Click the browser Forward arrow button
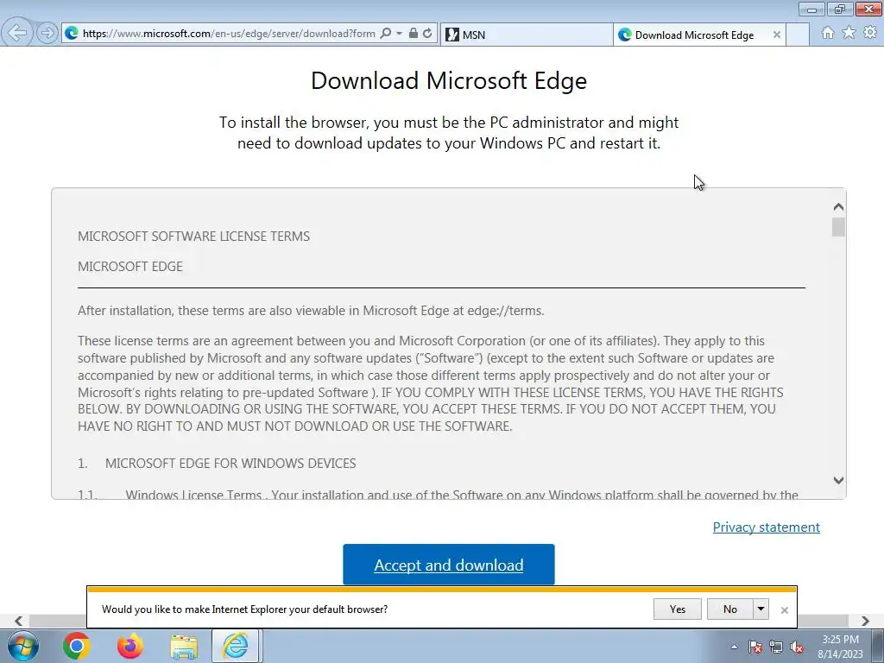The image size is (884, 663). (47, 34)
